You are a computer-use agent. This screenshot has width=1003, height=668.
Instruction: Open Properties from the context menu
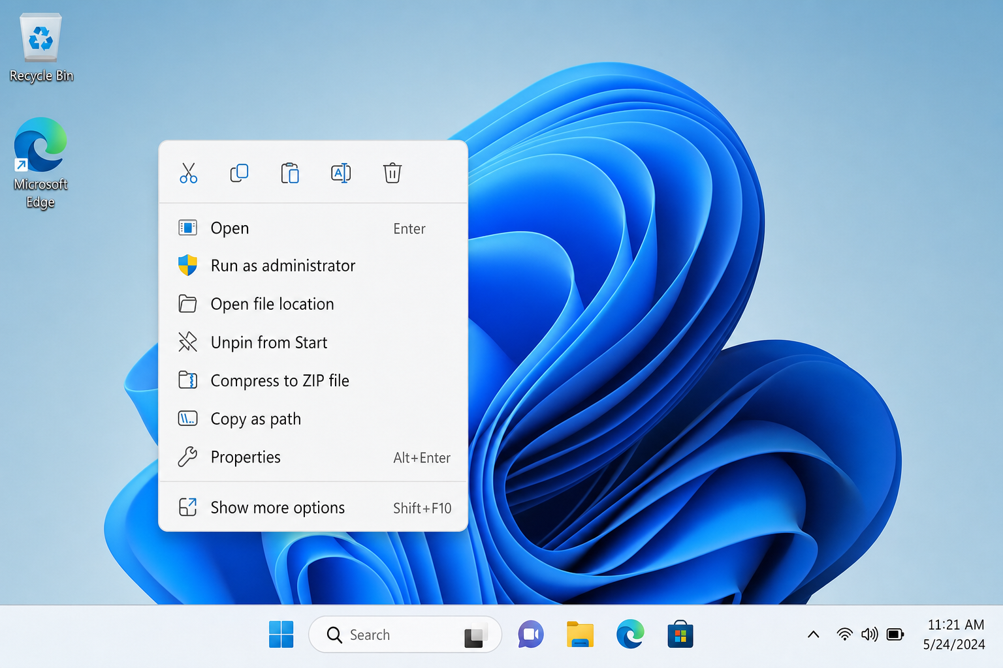coord(313,457)
